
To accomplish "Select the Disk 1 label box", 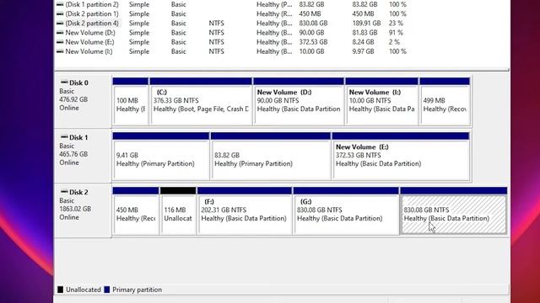I will [x=83, y=156].
